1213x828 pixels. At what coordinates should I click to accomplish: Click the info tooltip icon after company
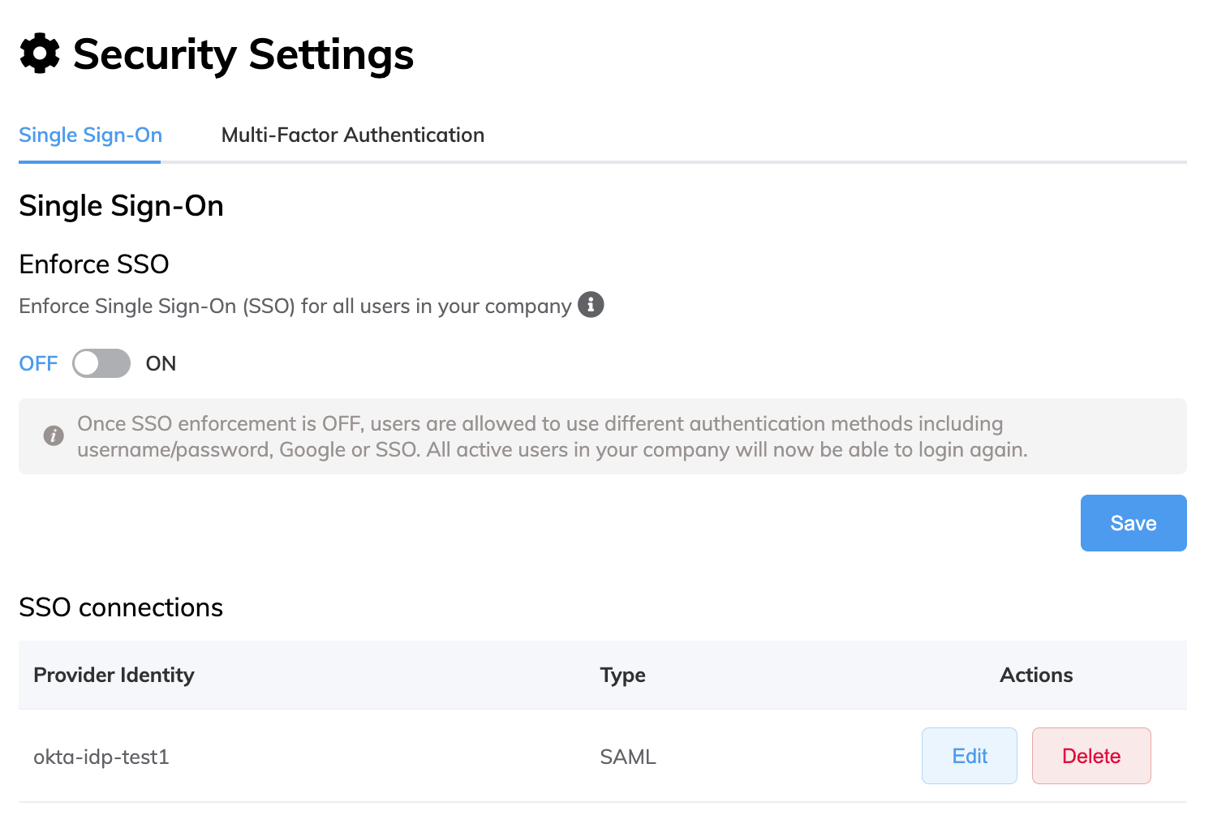pyautogui.click(x=591, y=305)
